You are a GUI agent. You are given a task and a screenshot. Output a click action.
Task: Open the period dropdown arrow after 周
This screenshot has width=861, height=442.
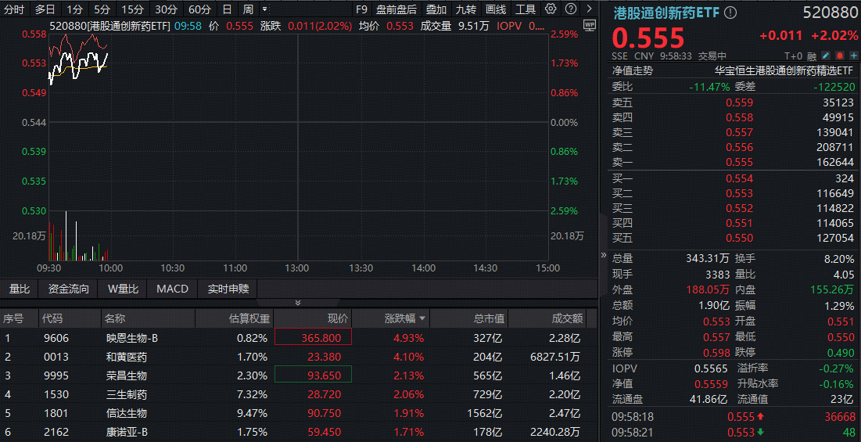click(264, 9)
